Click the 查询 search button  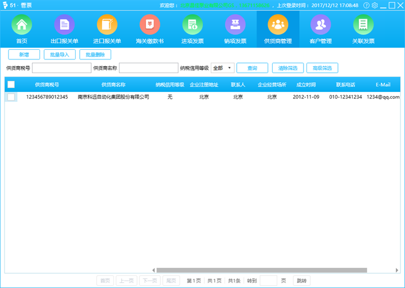tap(252, 68)
